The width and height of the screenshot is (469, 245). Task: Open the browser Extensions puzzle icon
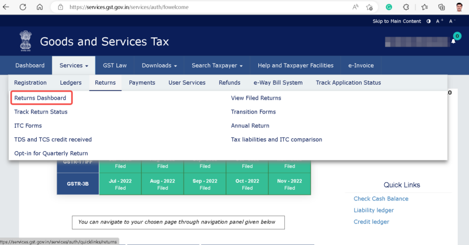click(x=406, y=7)
